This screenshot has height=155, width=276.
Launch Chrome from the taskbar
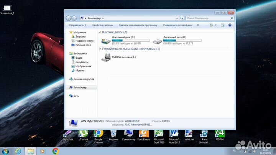(56, 151)
